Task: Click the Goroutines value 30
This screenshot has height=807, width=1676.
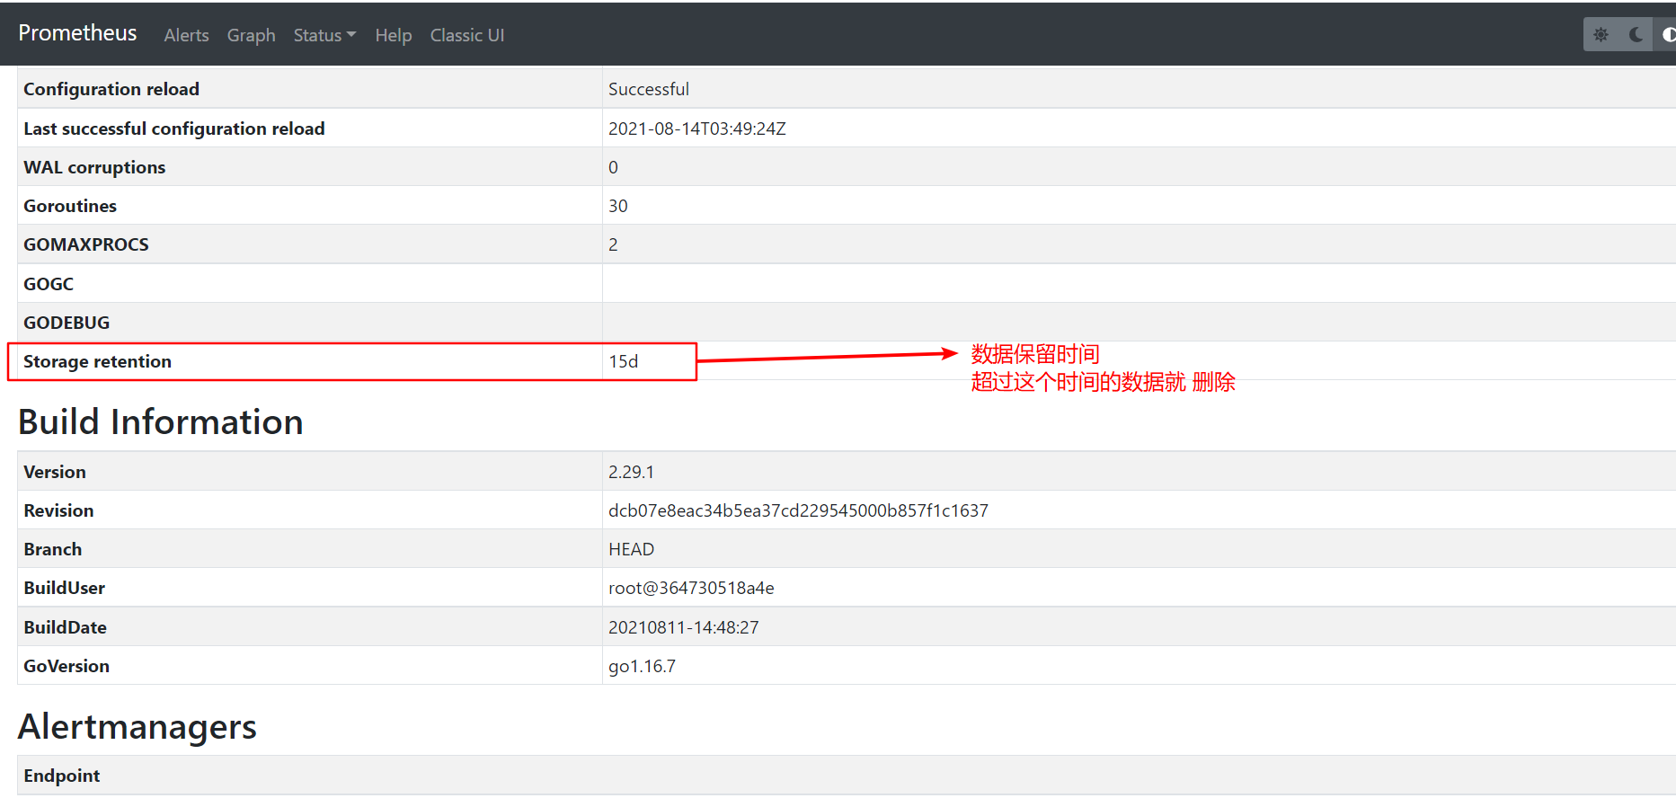Action: click(x=618, y=206)
